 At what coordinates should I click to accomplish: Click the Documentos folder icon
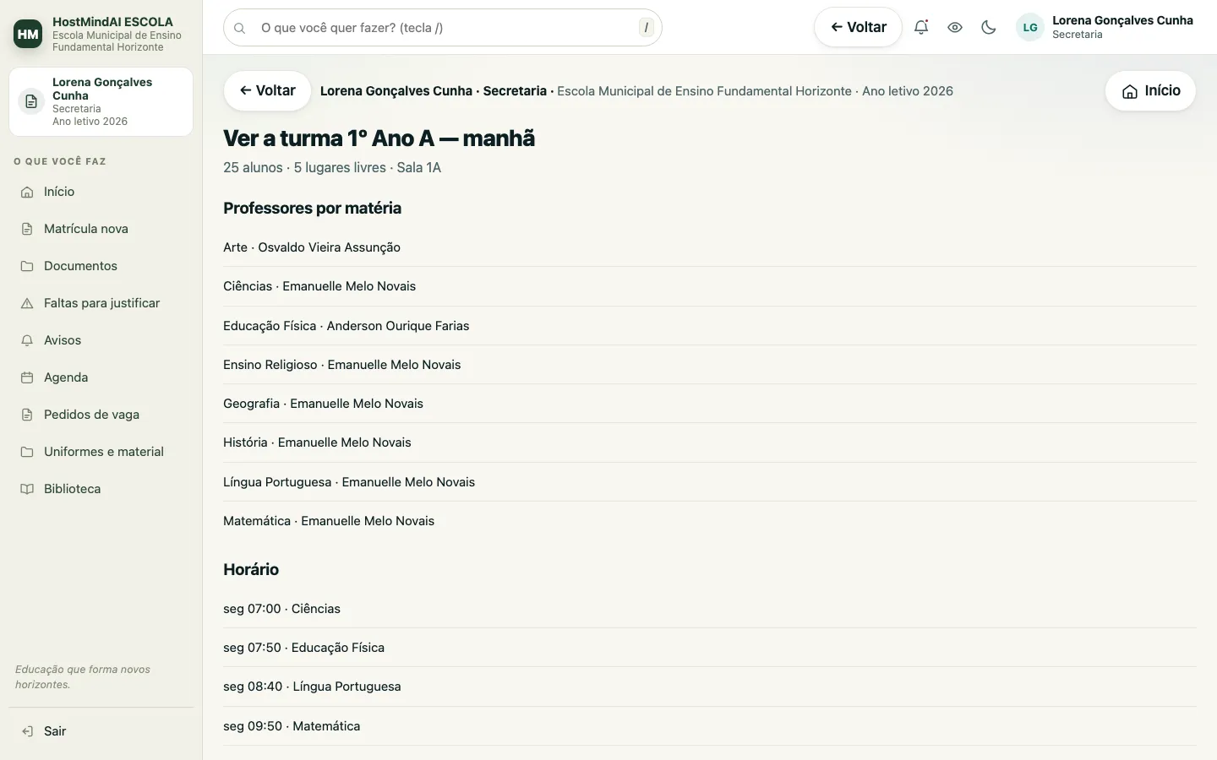pyautogui.click(x=27, y=266)
